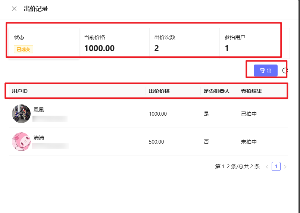
Task: Select page 1 in pagination
Action: (x=276, y=167)
